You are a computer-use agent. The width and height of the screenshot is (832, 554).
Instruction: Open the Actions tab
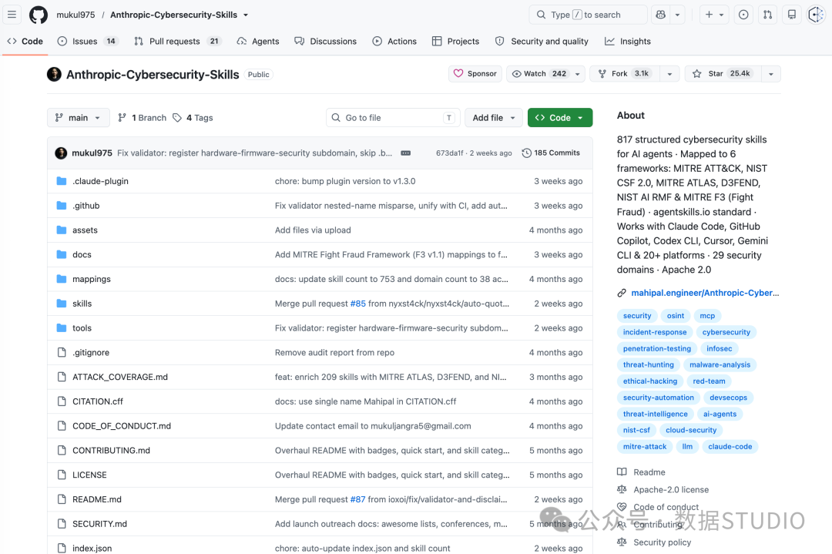tap(394, 42)
